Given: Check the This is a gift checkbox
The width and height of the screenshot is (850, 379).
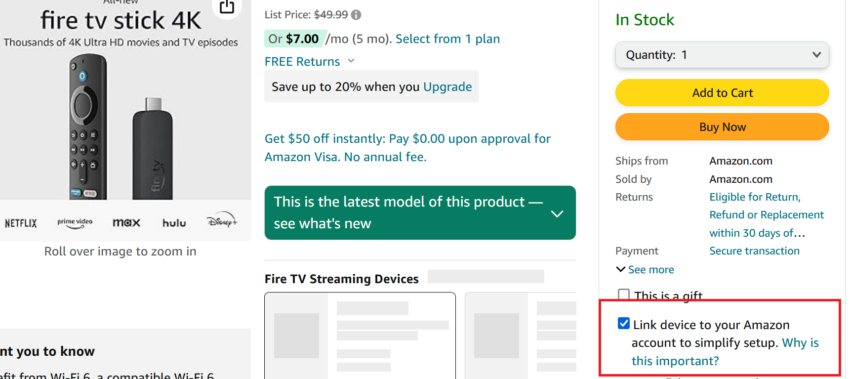Looking at the screenshot, I should click(x=624, y=295).
